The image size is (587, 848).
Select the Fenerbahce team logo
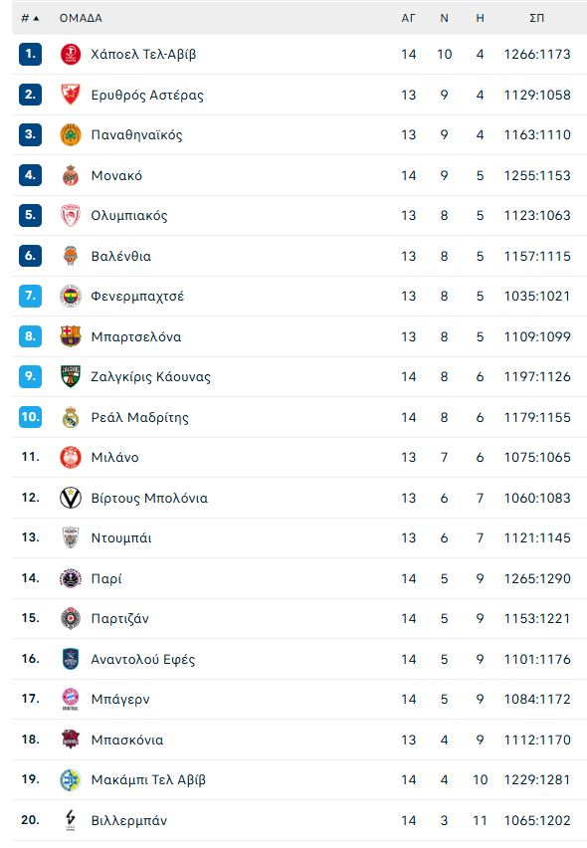[x=72, y=296]
